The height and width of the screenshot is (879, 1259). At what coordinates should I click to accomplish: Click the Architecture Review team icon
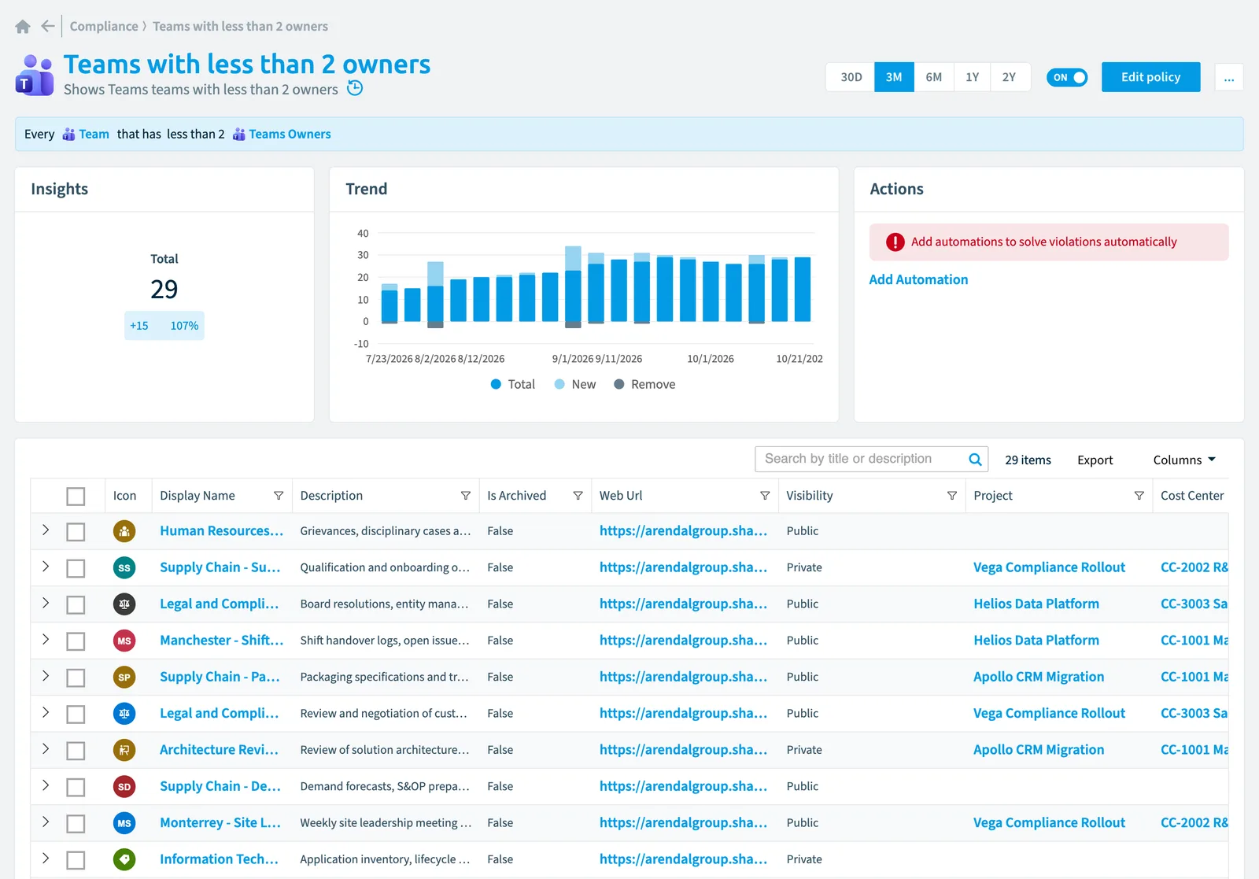click(x=124, y=750)
